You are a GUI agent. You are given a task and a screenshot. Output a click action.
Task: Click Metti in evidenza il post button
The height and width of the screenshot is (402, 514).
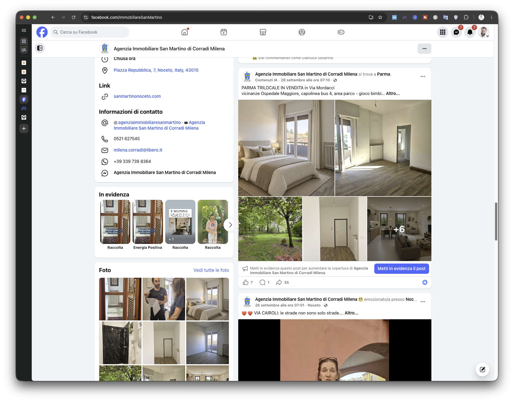click(x=402, y=269)
